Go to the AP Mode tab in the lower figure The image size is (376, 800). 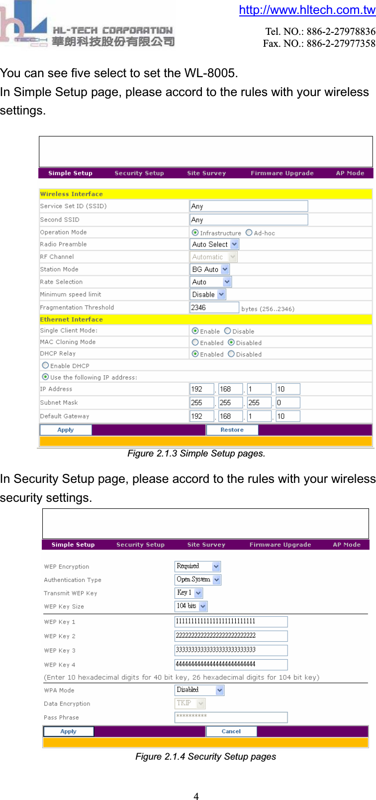[347, 545]
